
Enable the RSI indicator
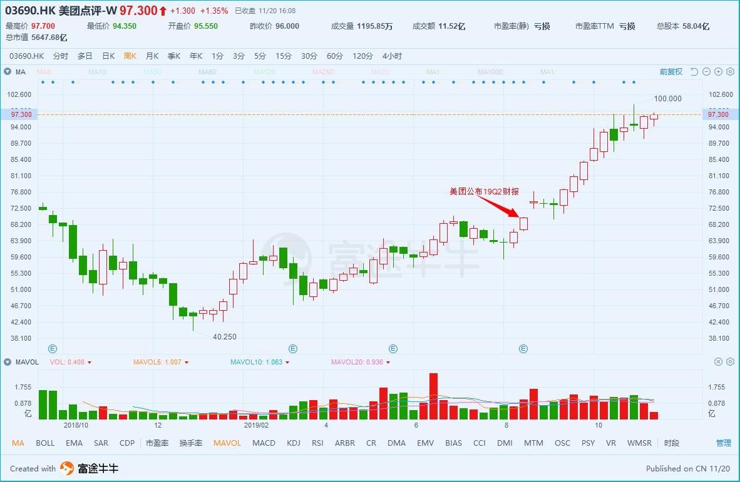[x=317, y=443]
